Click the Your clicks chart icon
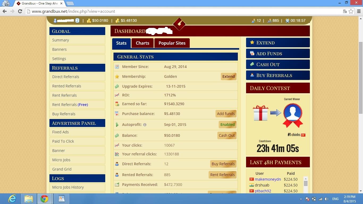The height and width of the screenshot is (204, 363). (117, 145)
